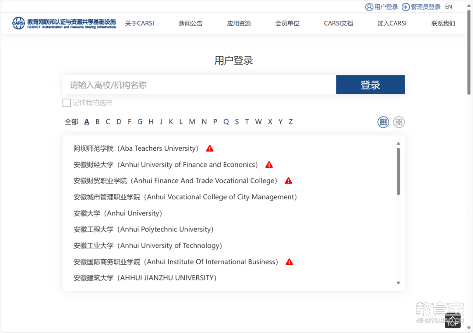Open 加入CARSI menu
The height and width of the screenshot is (333, 473).
(x=392, y=23)
